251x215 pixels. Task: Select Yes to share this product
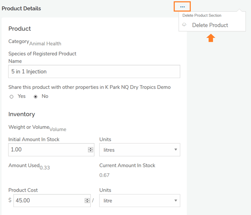(x=12, y=96)
